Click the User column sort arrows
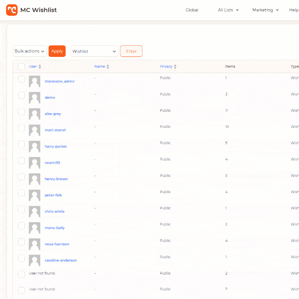Viewport: 299px width, 299px height. 40,67
